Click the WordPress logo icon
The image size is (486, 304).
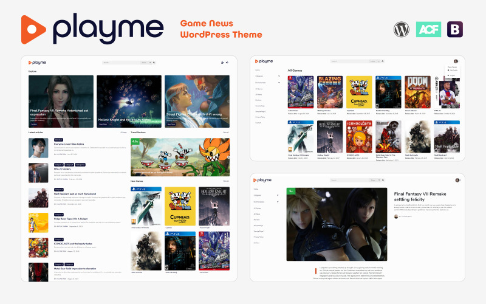point(401,29)
